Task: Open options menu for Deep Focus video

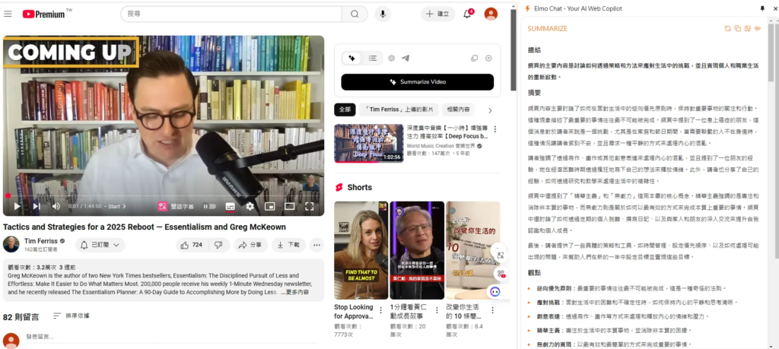Action: coord(494,129)
